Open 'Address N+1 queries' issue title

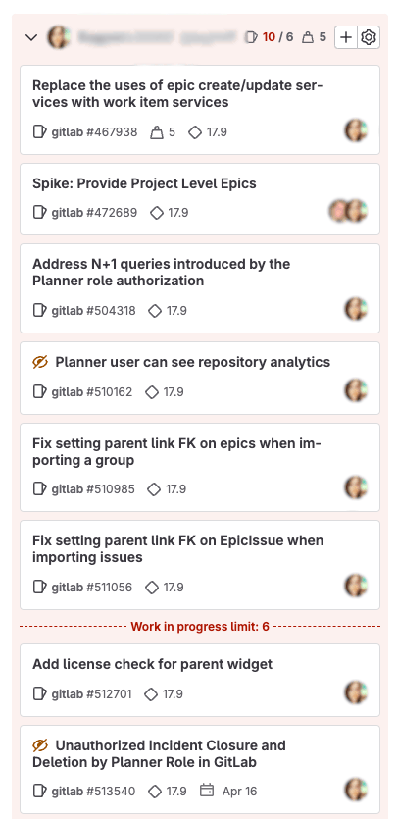161,272
